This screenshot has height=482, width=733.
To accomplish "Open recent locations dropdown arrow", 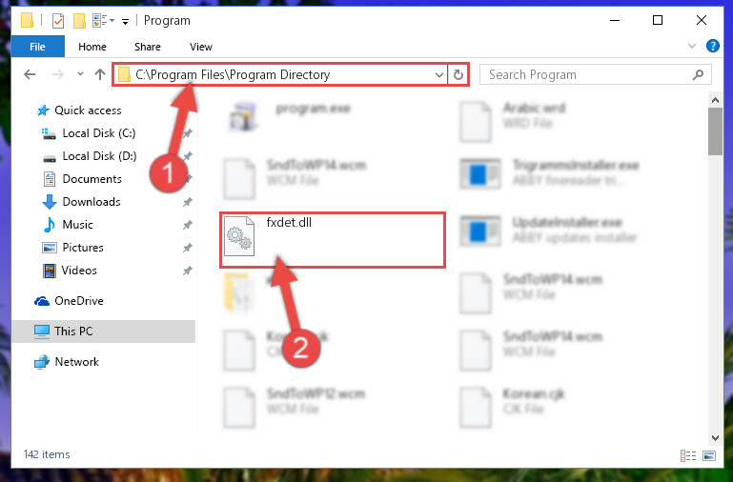I will (x=80, y=73).
